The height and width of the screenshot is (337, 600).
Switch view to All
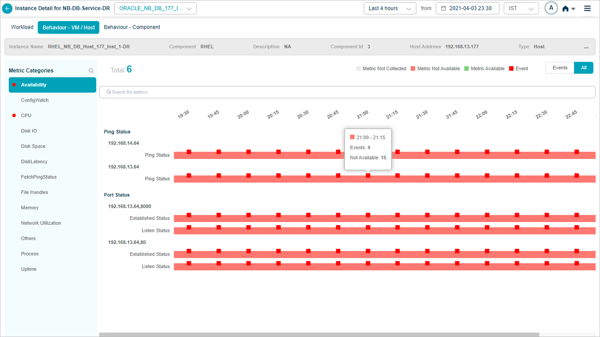tap(583, 68)
